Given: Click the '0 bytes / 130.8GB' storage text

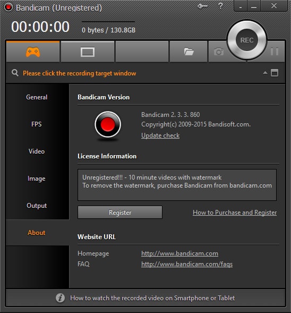Looking at the screenshot, I should 108,30.
